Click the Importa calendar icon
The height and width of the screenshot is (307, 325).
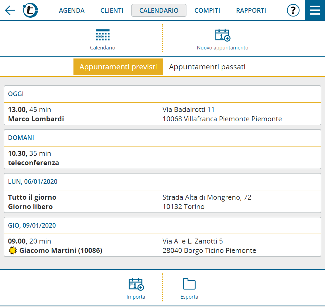(136, 284)
